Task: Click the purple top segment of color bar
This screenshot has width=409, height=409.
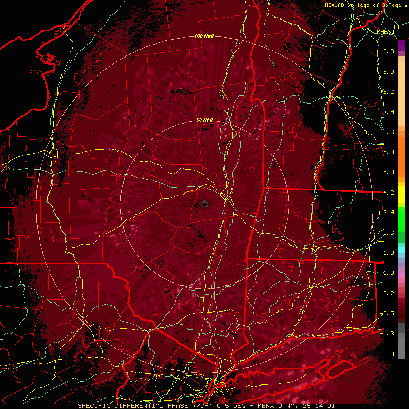Action: tap(401, 45)
